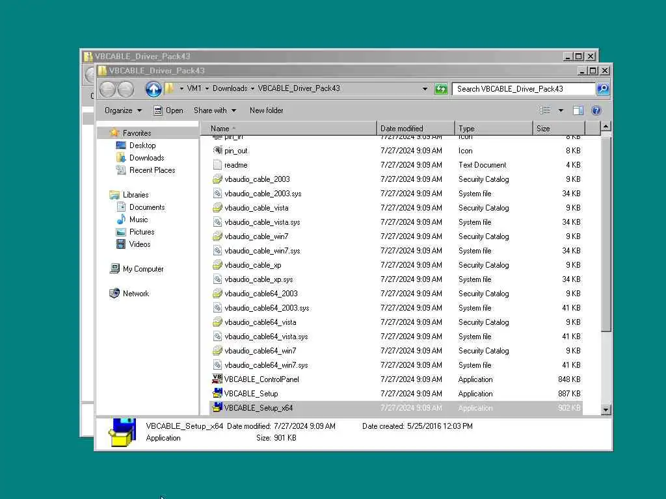Sort by Date modified column header

pyautogui.click(x=416, y=128)
